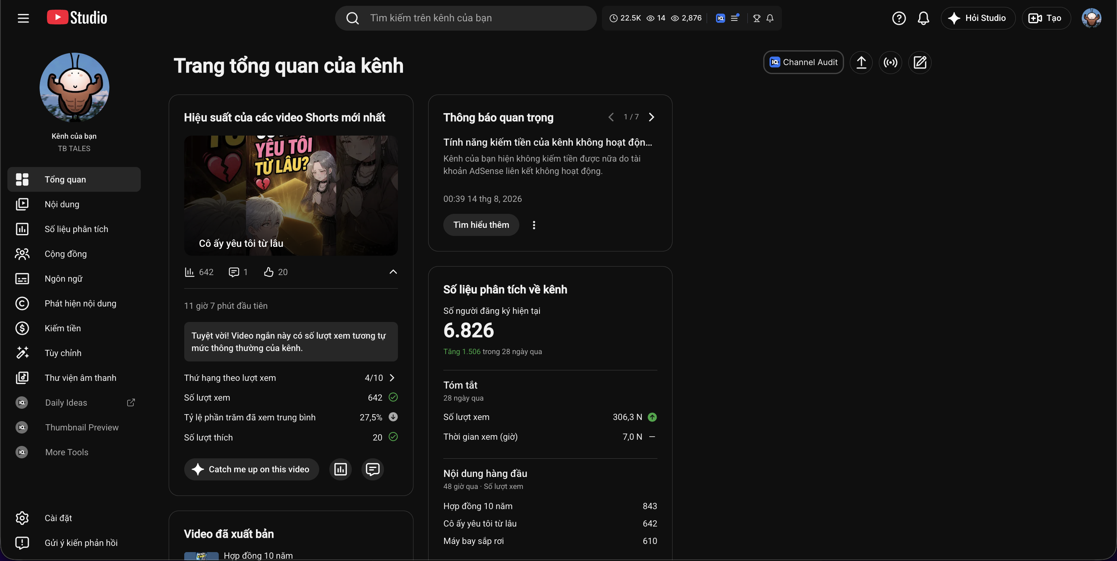Image resolution: width=1117 pixels, height=561 pixels.
Task: Click Hợp đồng 10 năm under Video đã xuất bản
Action: pyautogui.click(x=258, y=555)
